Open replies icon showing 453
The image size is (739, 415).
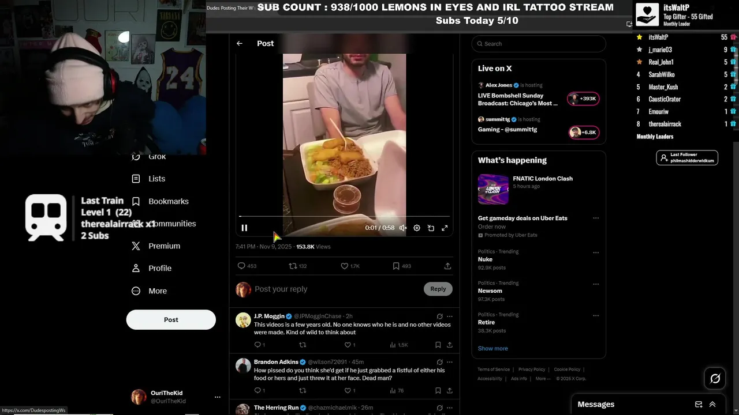pos(241,266)
